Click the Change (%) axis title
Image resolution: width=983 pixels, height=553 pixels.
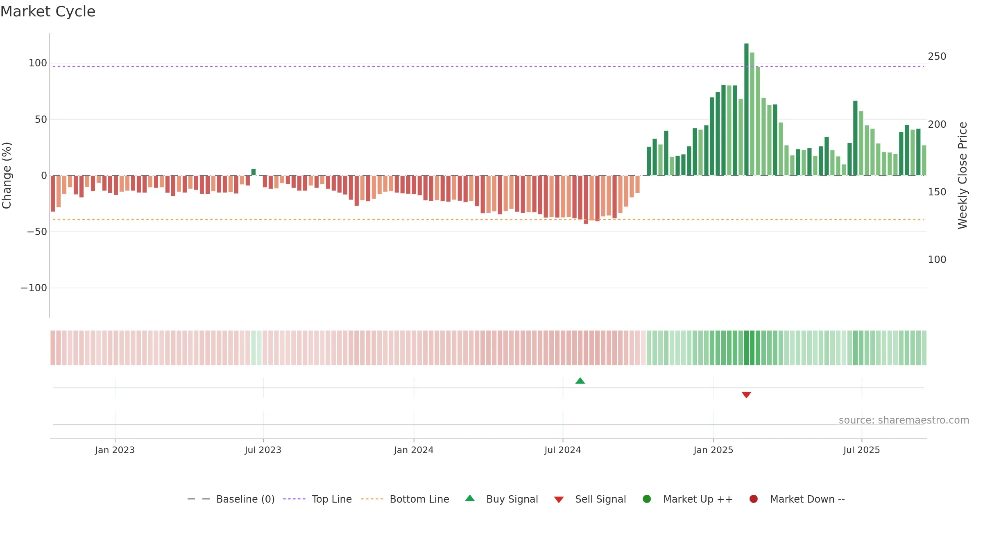point(7,175)
